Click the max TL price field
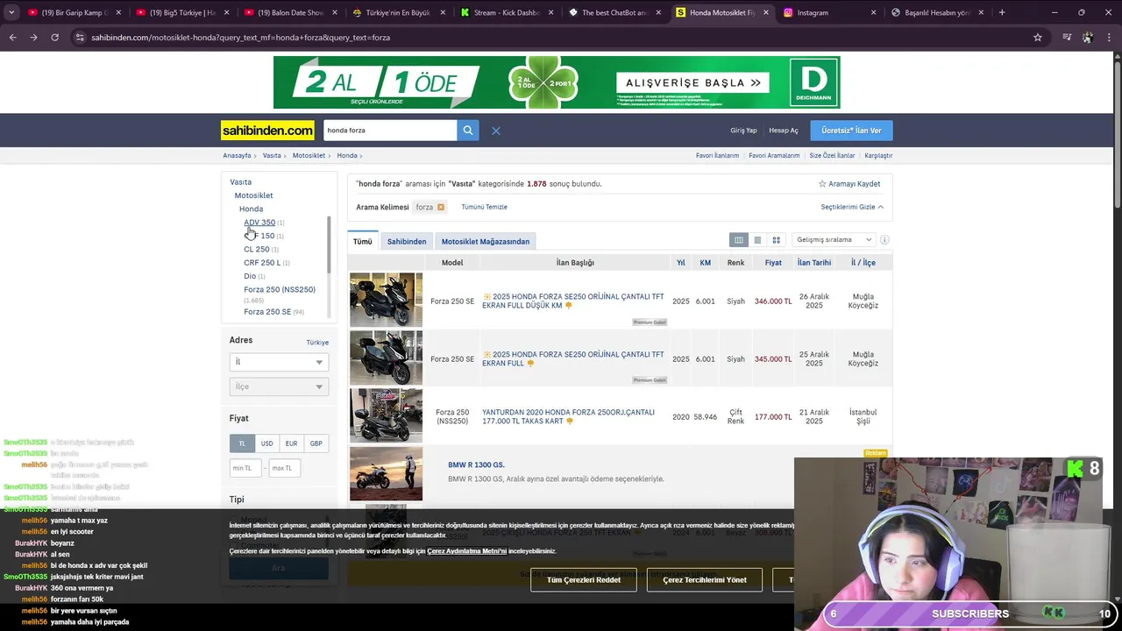The height and width of the screenshot is (631, 1122). [x=285, y=468]
